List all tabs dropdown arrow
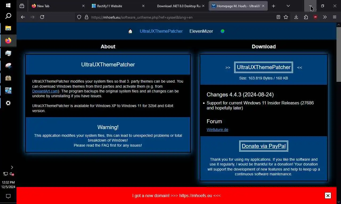Viewport: 341px width, 204px height. click(288, 6)
